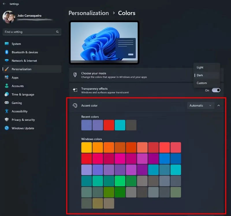Open Privacy & security settings
The image size is (231, 216).
[32, 120]
